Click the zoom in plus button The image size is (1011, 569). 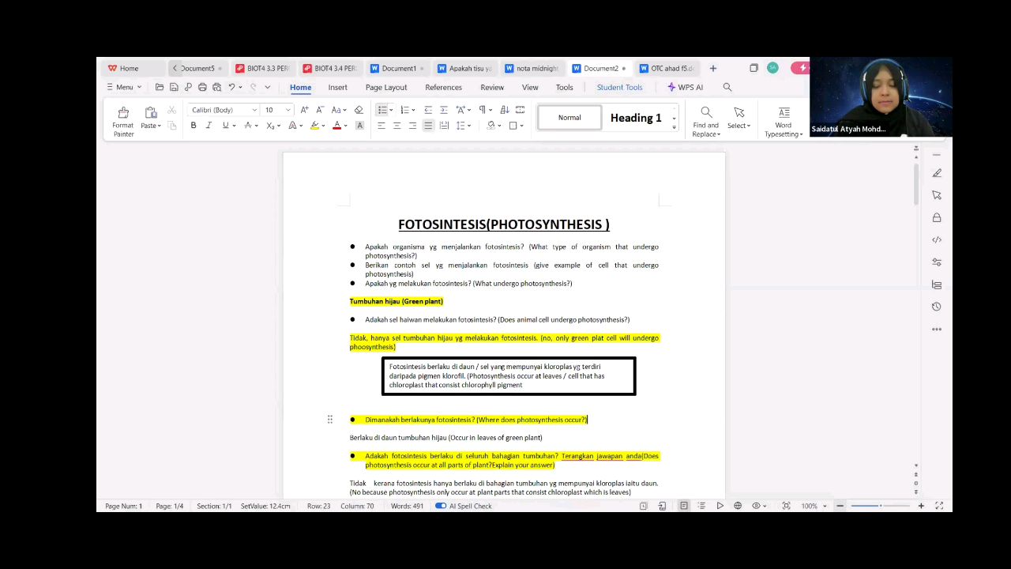(921, 506)
